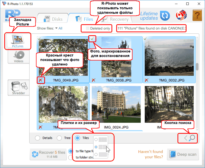Image resolution: width=205 pixels, height=168 pixels.
Task: Collapse the search panel with left arrow
Action: [x=185, y=138]
